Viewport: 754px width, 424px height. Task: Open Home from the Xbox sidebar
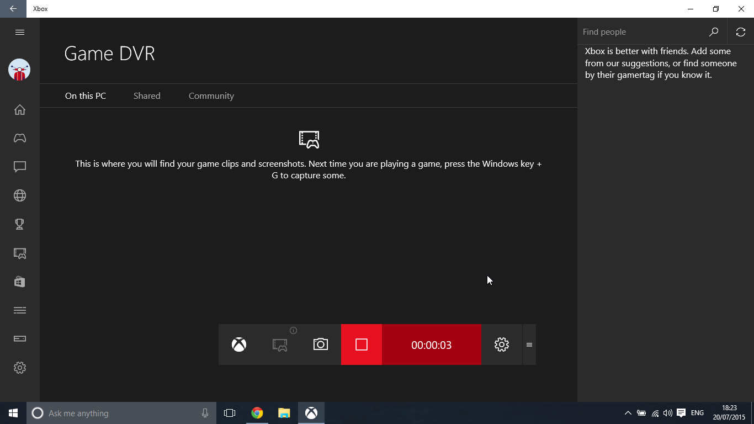19,110
